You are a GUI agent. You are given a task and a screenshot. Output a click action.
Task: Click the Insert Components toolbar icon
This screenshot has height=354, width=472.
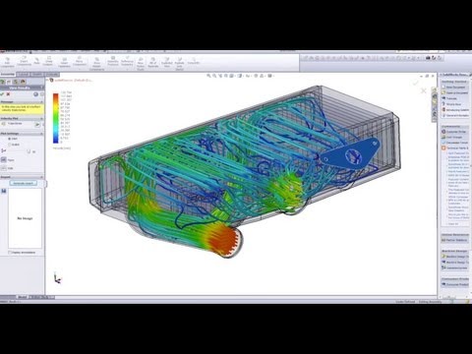24,62
